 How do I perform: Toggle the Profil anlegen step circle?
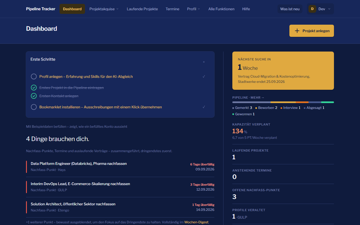[34, 76]
